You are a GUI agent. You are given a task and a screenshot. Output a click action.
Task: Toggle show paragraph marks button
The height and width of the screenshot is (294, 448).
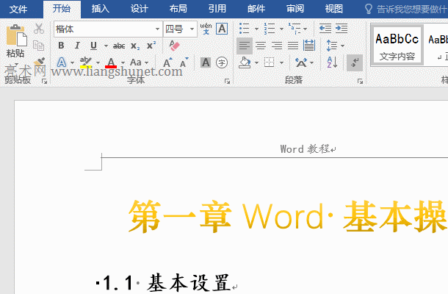coord(354,62)
